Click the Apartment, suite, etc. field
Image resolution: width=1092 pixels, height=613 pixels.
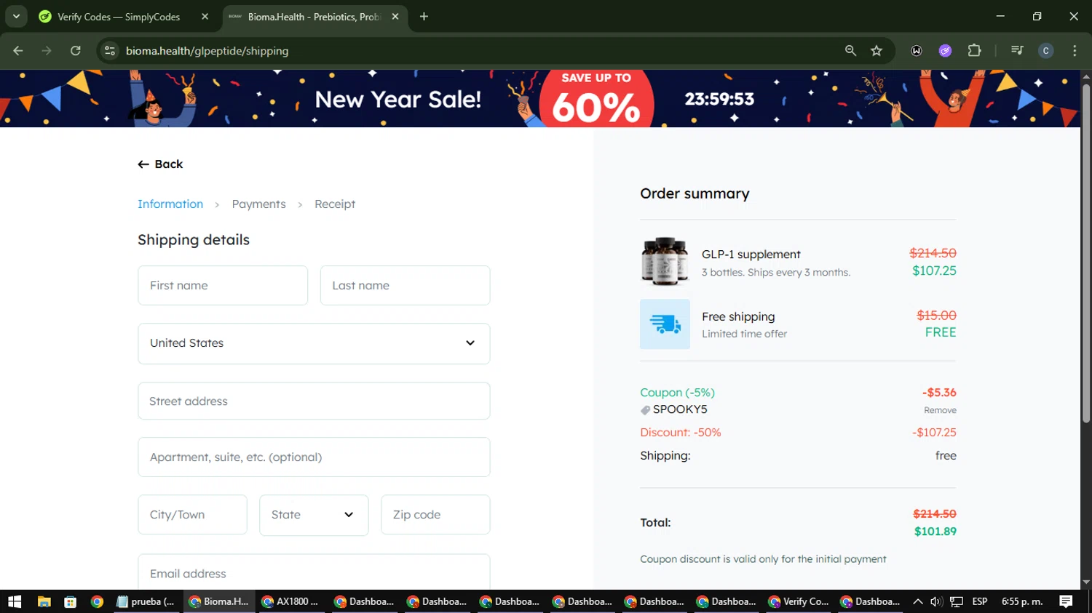coord(314,457)
